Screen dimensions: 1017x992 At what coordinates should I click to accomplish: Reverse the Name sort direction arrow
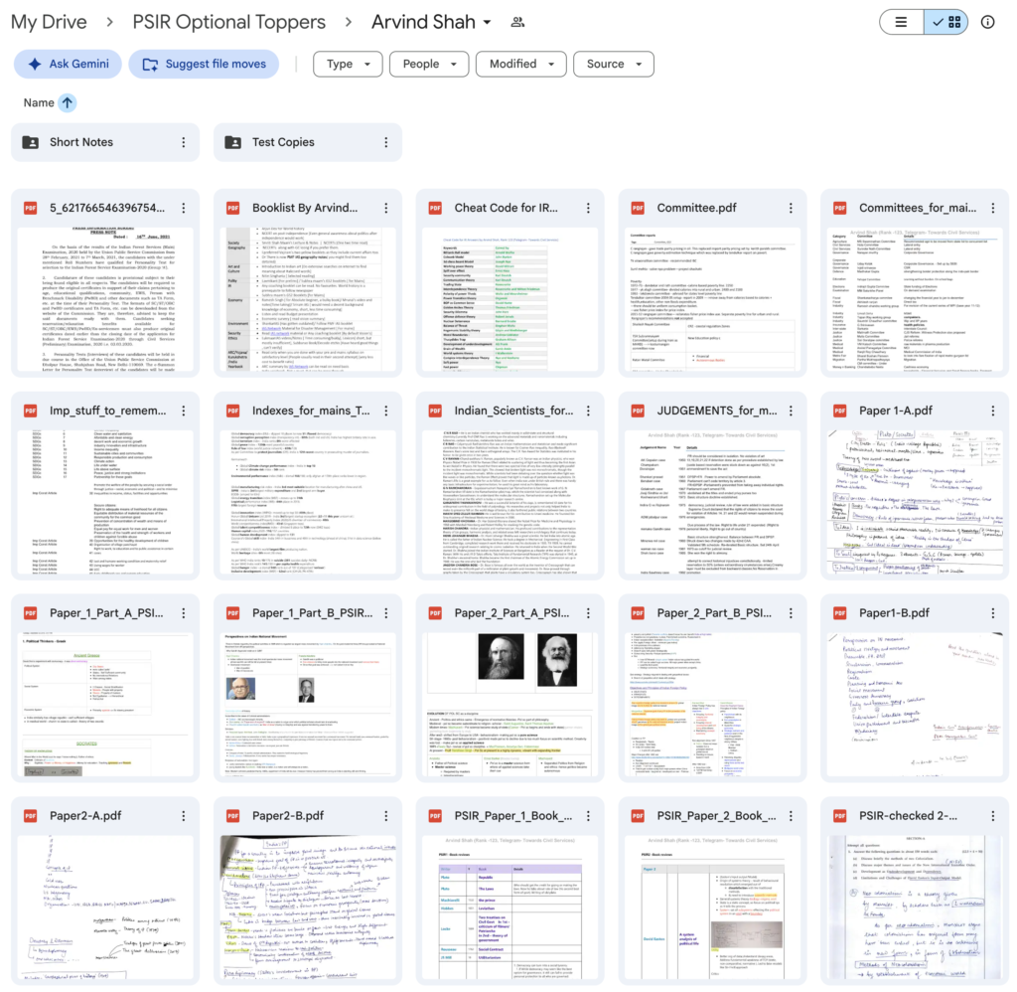click(67, 102)
